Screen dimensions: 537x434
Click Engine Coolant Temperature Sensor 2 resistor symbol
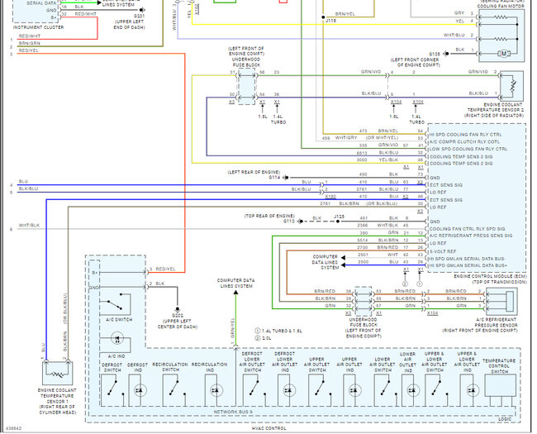[511, 86]
